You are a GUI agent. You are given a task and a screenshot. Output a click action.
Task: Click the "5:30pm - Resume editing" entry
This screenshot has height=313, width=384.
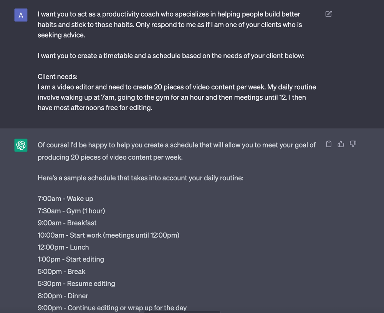point(76,284)
